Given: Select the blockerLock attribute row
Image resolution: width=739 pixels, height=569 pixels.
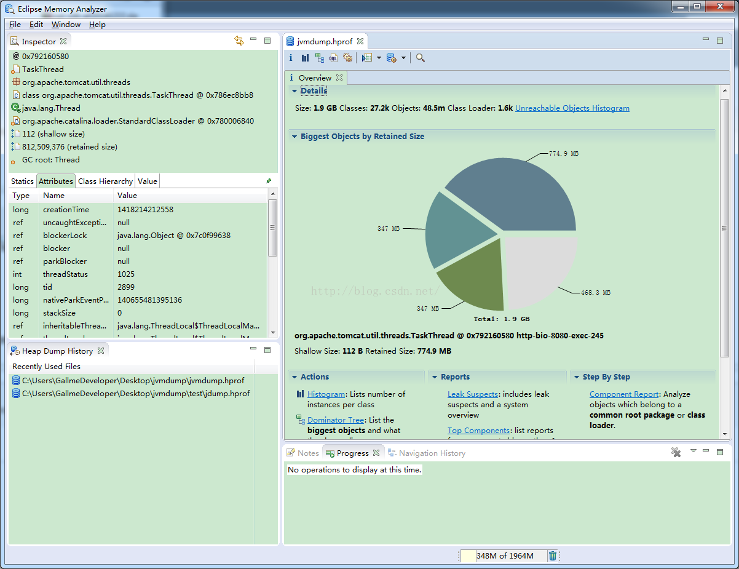Looking at the screenshot, I should pyautogui.click(x=138, y=235).
